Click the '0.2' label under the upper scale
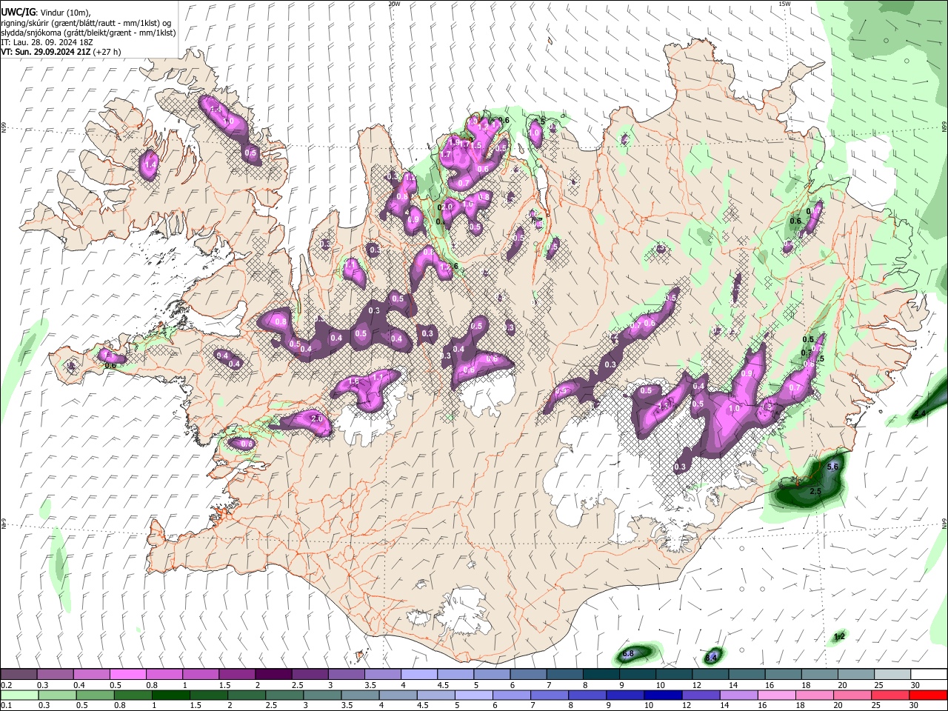Screen dimensions: 948x711 6,685
